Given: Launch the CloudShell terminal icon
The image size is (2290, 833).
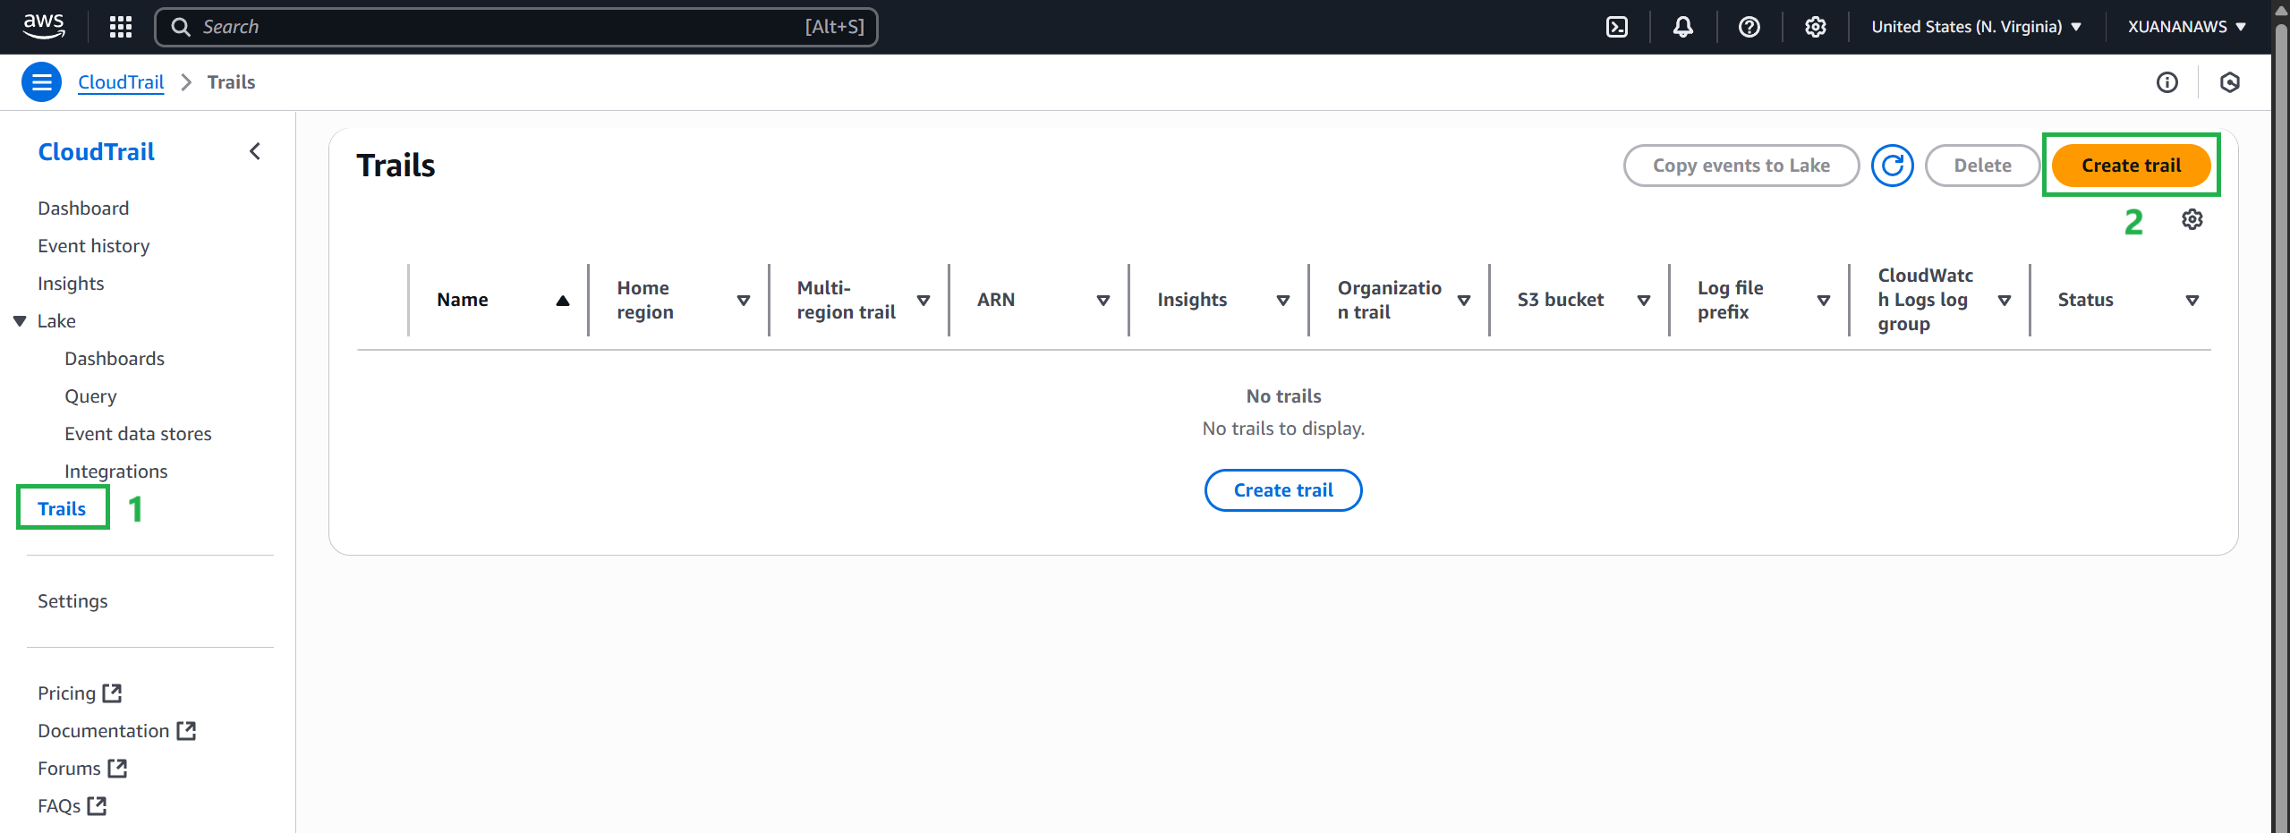Looking at the screenshot, I should coord(1617,27).
